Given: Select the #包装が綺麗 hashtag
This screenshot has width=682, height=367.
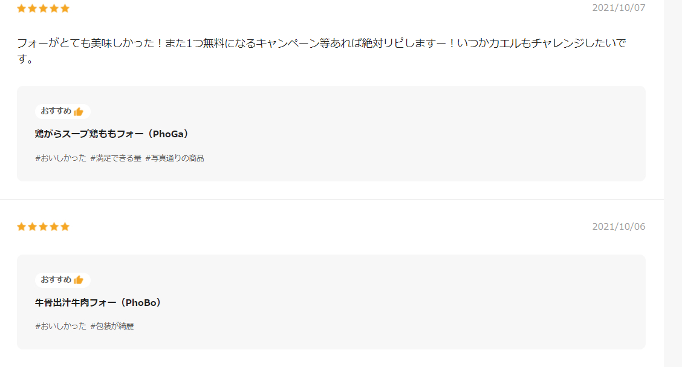Looking at the screenshot, I should (x=112, y=326).
